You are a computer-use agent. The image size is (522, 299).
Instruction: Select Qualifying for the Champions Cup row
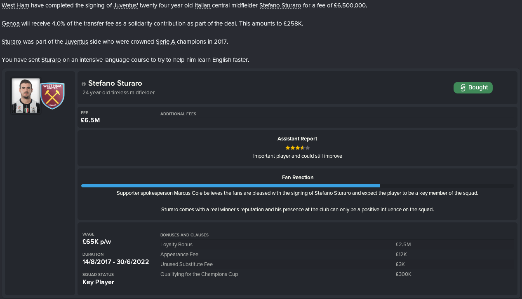click(296, 274)
